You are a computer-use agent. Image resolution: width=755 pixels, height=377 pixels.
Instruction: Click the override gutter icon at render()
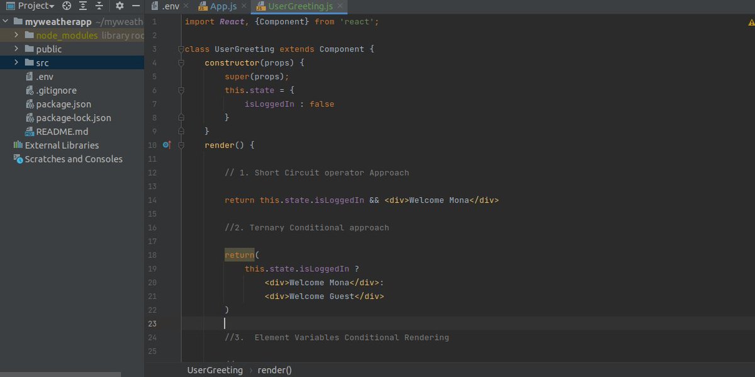pos(167,145)
